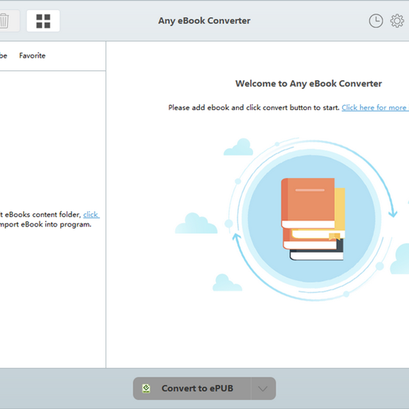Click 'Any eBook Converter' title text
This screenshot has width=409, height=409.
(x=204, y=21)
